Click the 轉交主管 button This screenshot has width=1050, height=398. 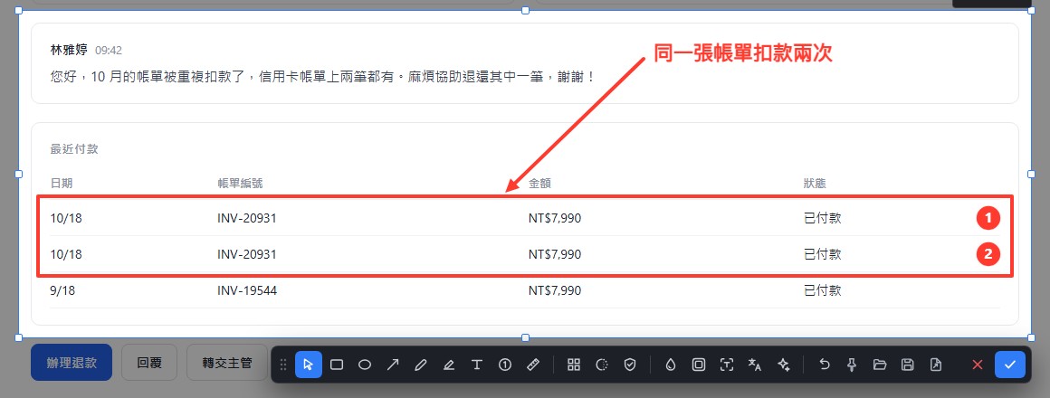(x=228, y=363)
